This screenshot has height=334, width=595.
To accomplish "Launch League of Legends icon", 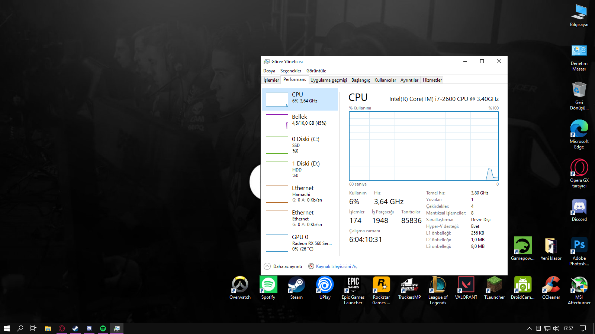I will 438,290.
